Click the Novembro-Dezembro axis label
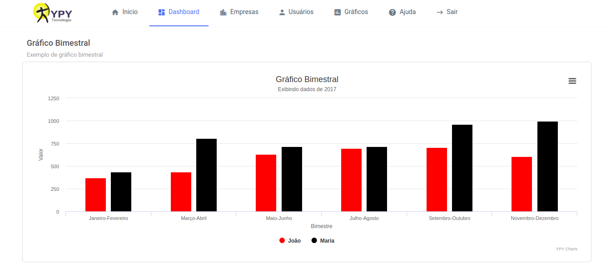Viewport: 611px width, 278px height. (x=535, y=218)
